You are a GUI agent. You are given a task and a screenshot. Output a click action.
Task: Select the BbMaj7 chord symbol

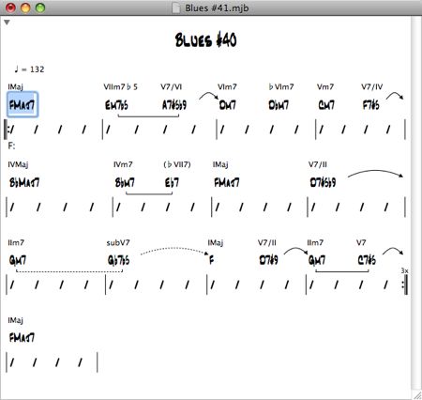click(x=24, y=183)
